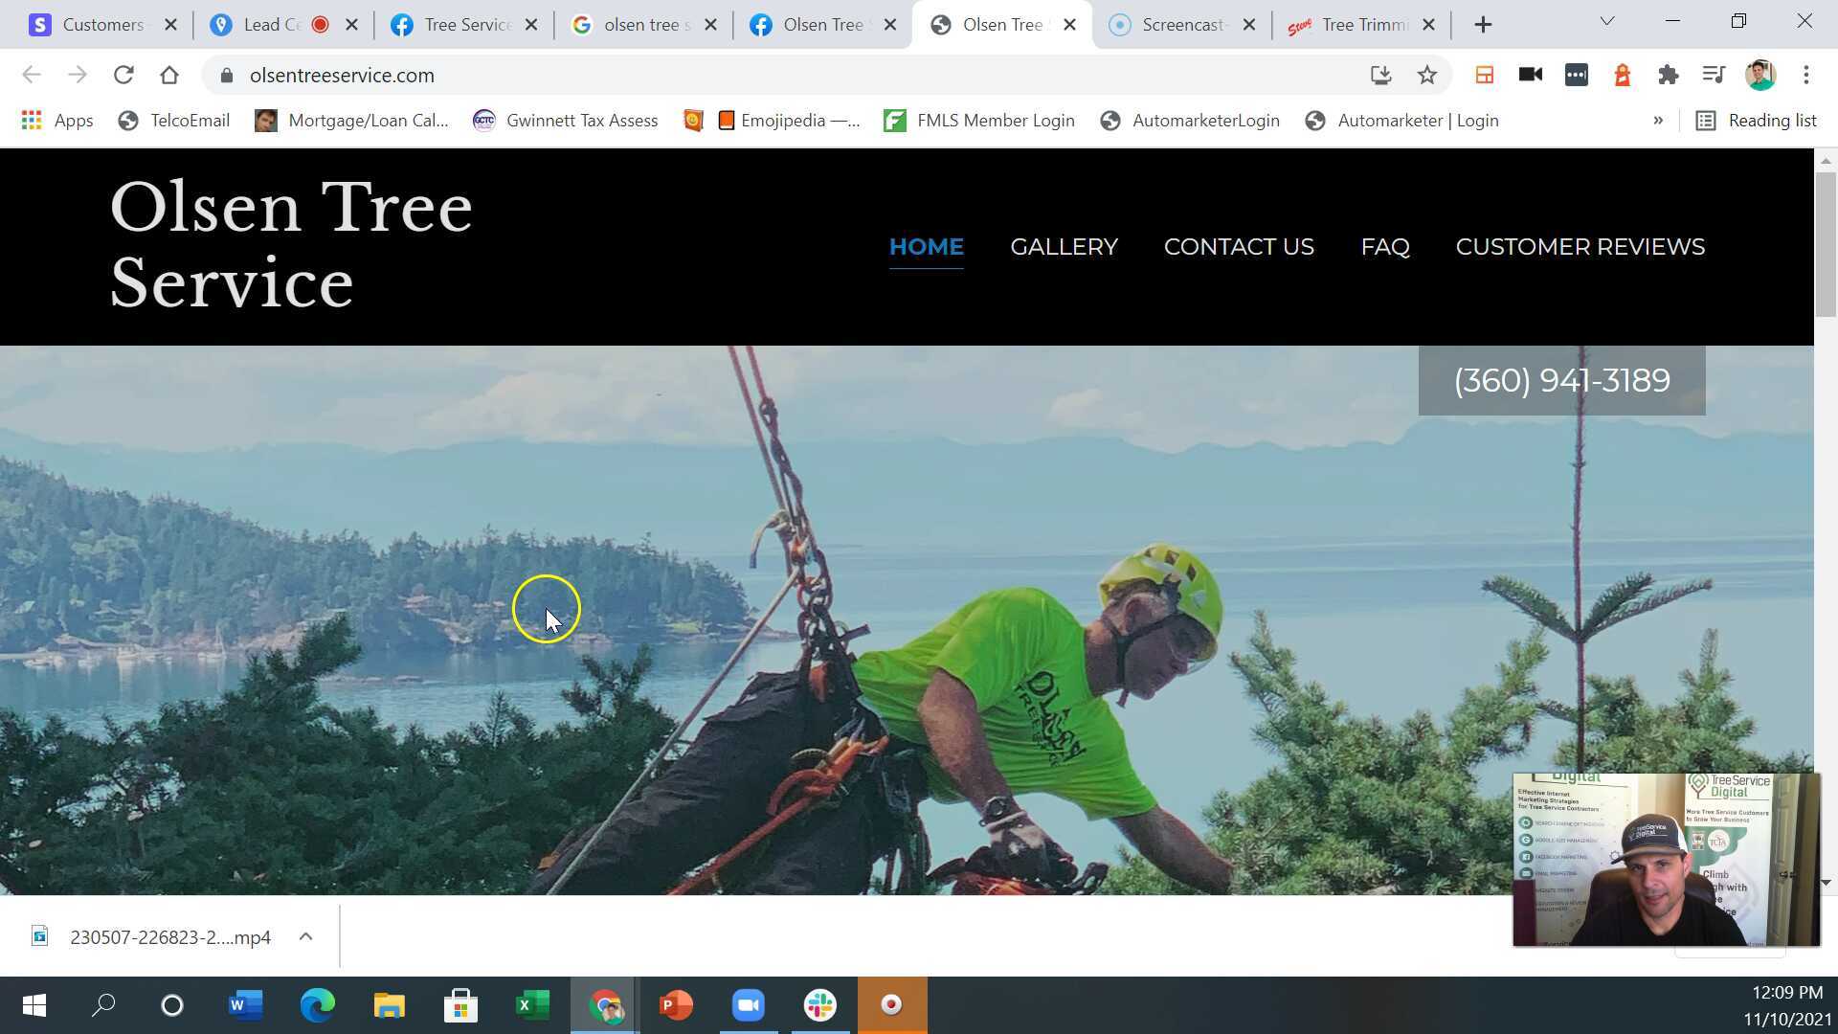Show hidden bookmarks with the chevron
The image size is (1838, 1034).
[1658, 121]
